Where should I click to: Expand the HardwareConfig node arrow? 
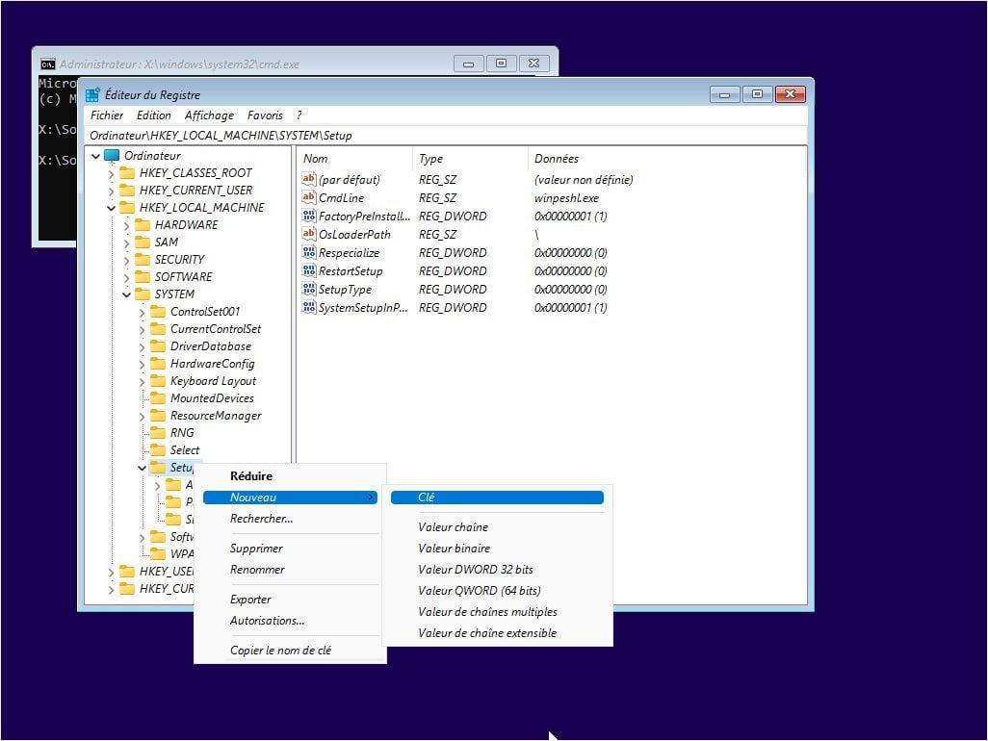(143, 364)
